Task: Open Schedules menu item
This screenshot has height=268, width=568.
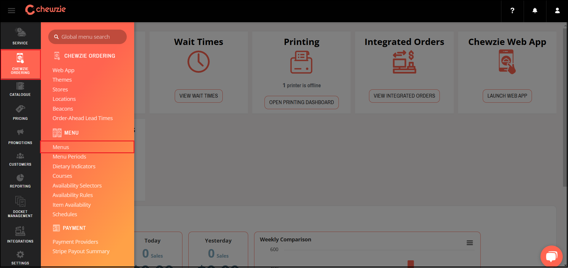Action: [65, 214]
